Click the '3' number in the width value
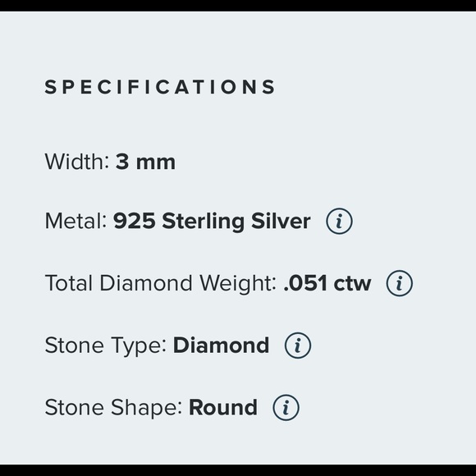This screenshot has width=476, height=476. tap(122, 162)
